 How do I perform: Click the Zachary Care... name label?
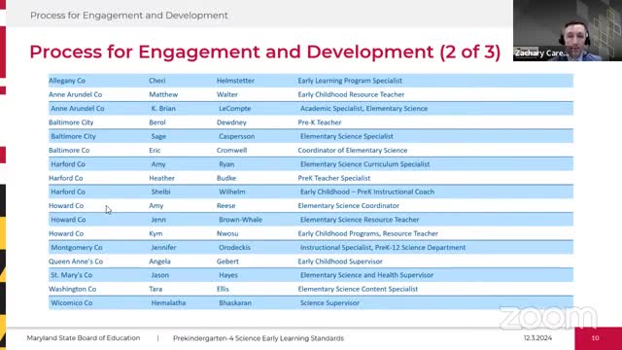[542, 53]
